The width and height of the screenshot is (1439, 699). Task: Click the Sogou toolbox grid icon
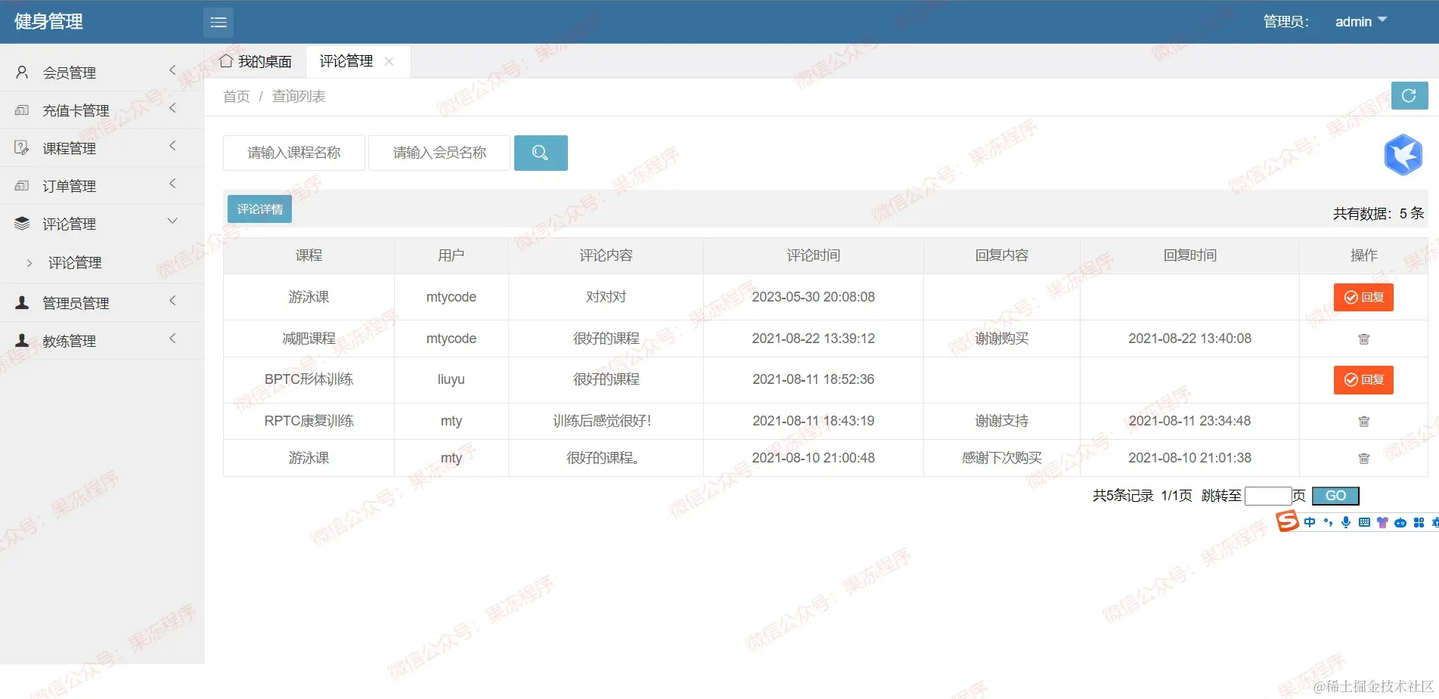click(x=1419, y=522)
